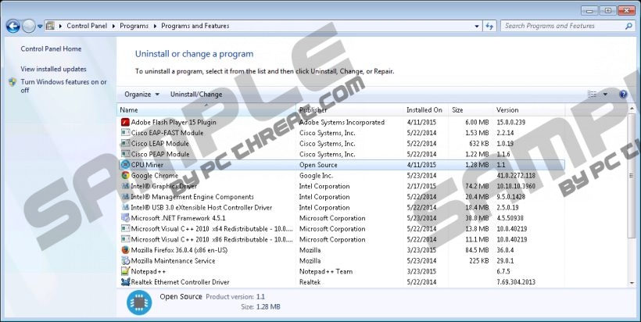Click the Cisco EAP-FAST Module icon
The image size is (641, 322).
126,133
